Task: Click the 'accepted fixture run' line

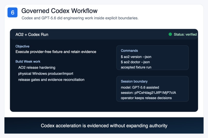Action: point(136,67)
